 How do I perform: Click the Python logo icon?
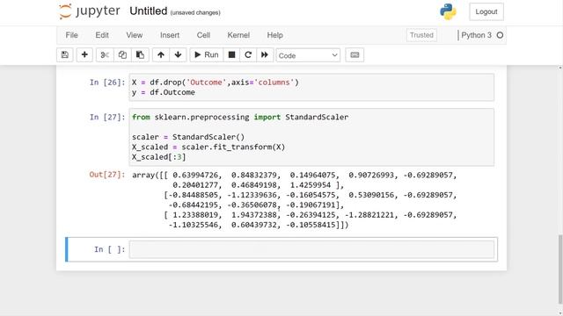[448, 11]
